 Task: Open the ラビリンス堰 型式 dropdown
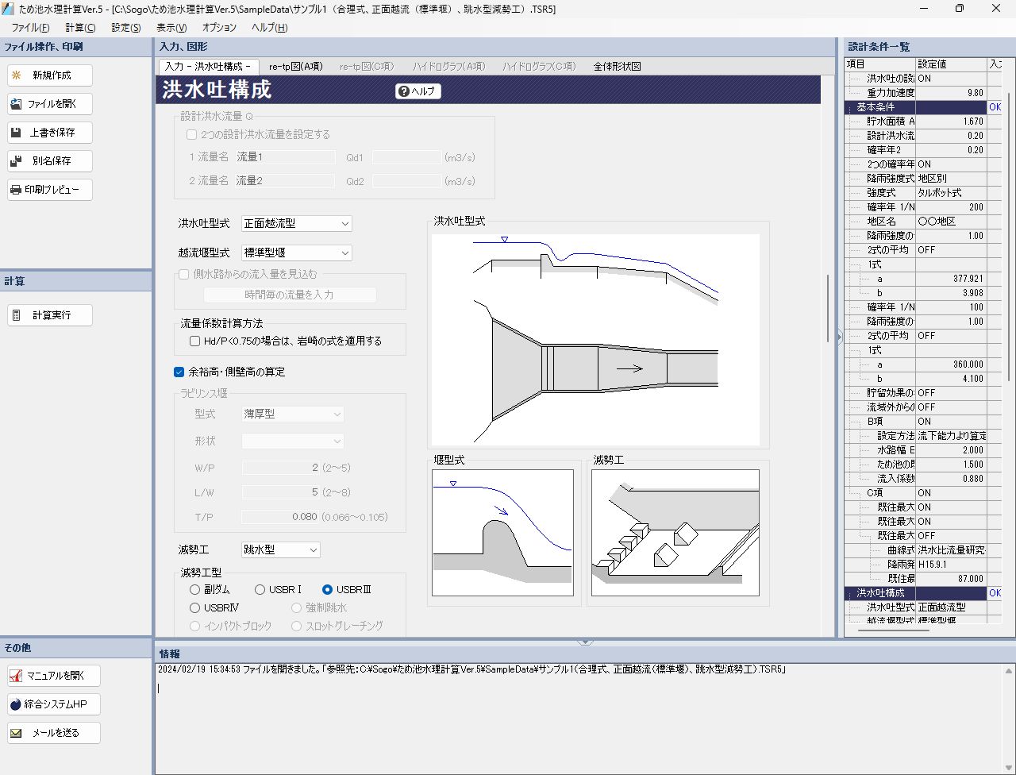[293, 414]
